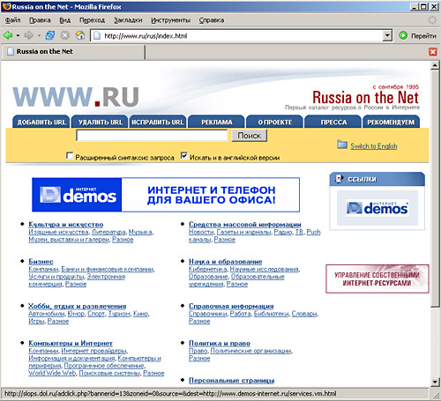Open the Закладки menu
Screen dimensions: 441x401
(x=128, y=20)
